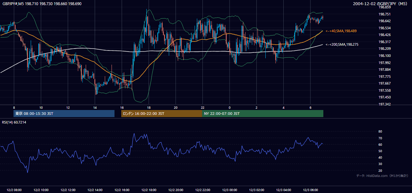Click bottom time label 12/2 22:00

point(202,190)
